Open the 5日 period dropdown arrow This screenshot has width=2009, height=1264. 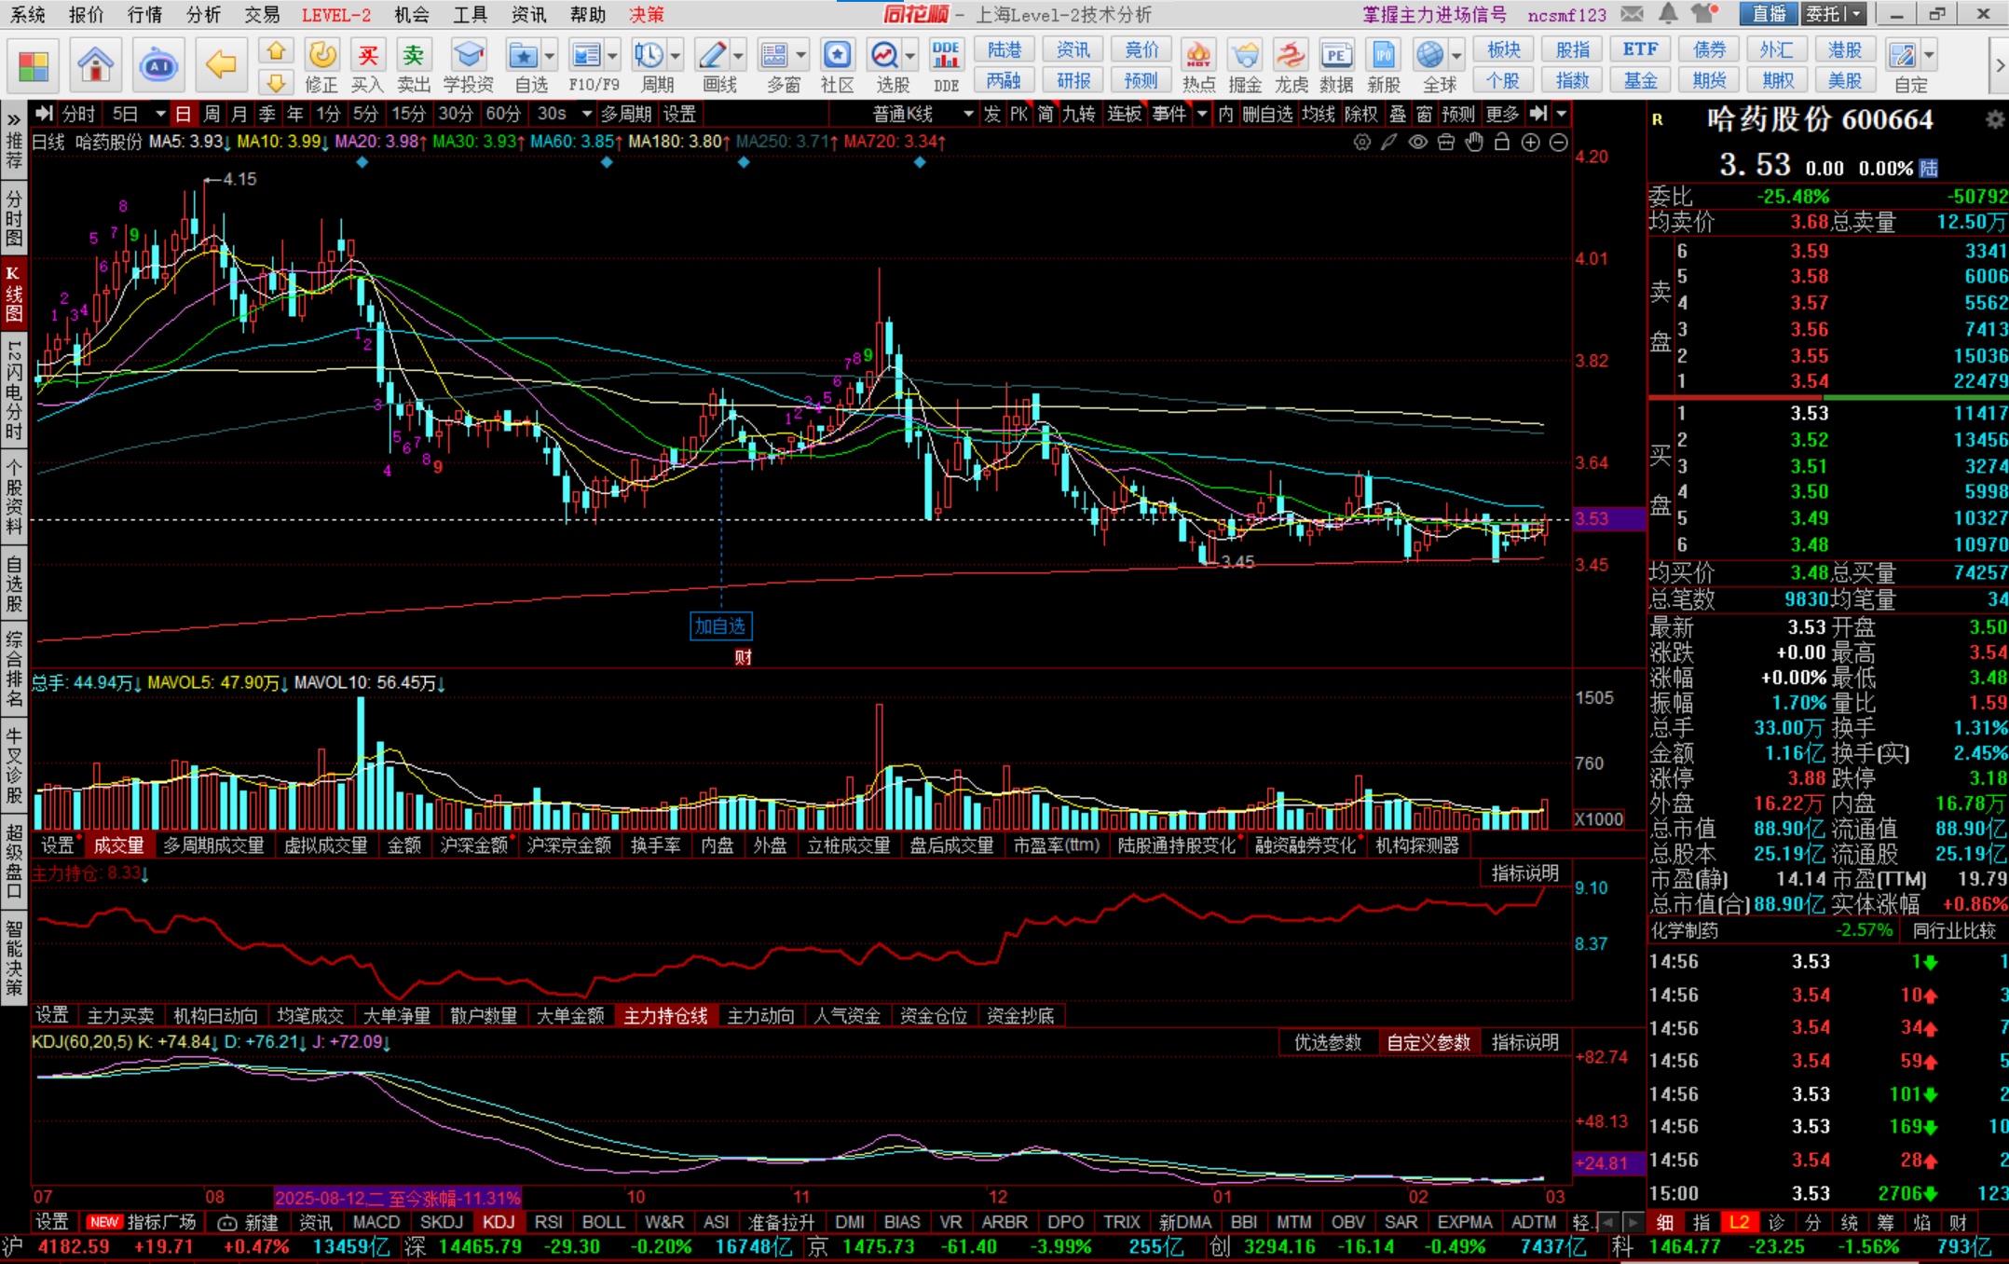(x=160, y=114)
